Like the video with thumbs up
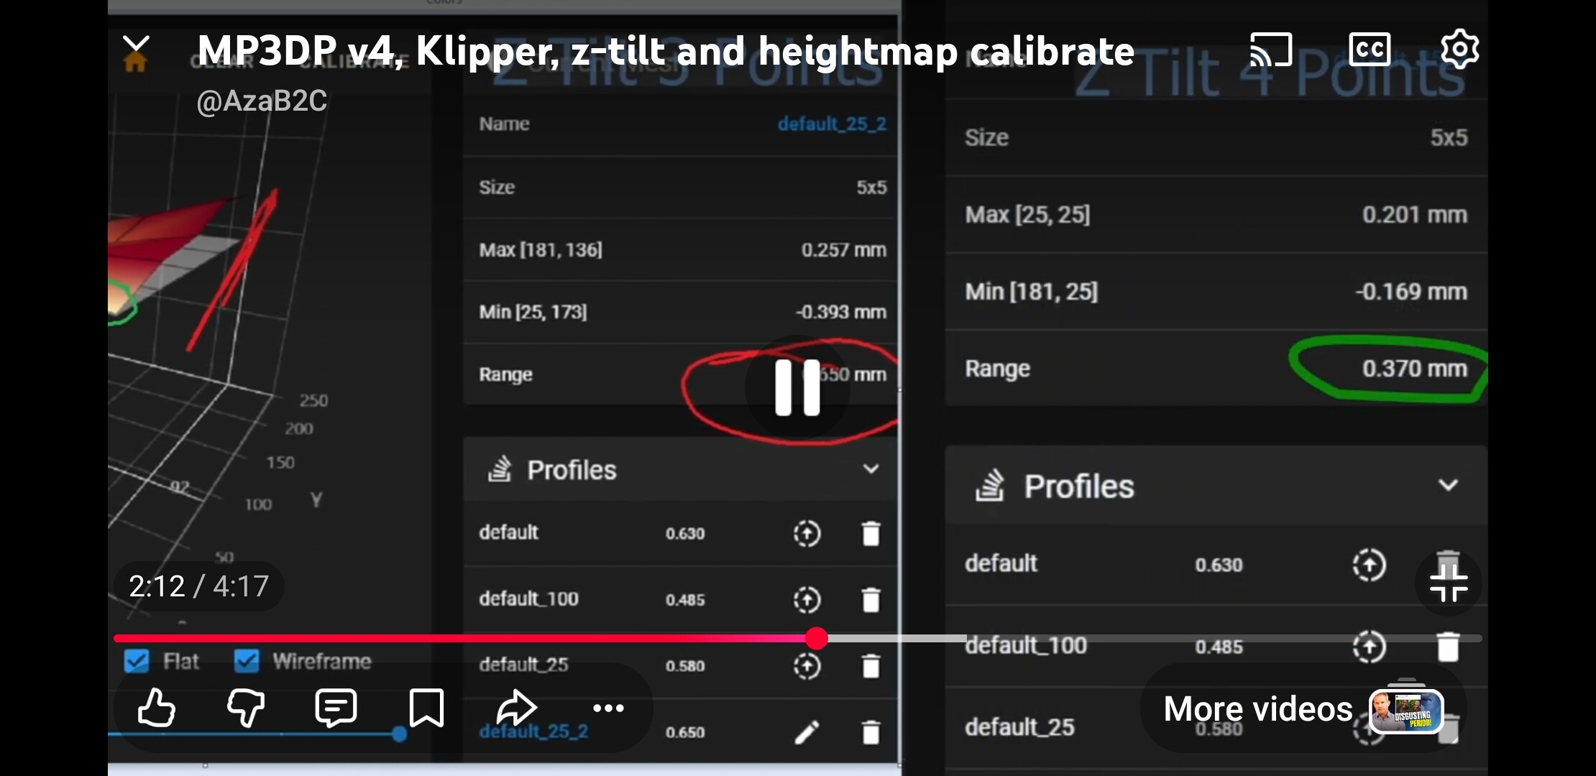 (157, 708)
